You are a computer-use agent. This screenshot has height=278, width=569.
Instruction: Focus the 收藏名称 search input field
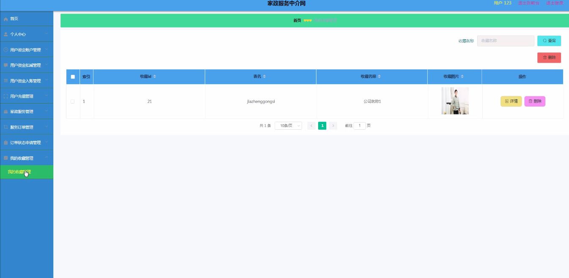506,41
